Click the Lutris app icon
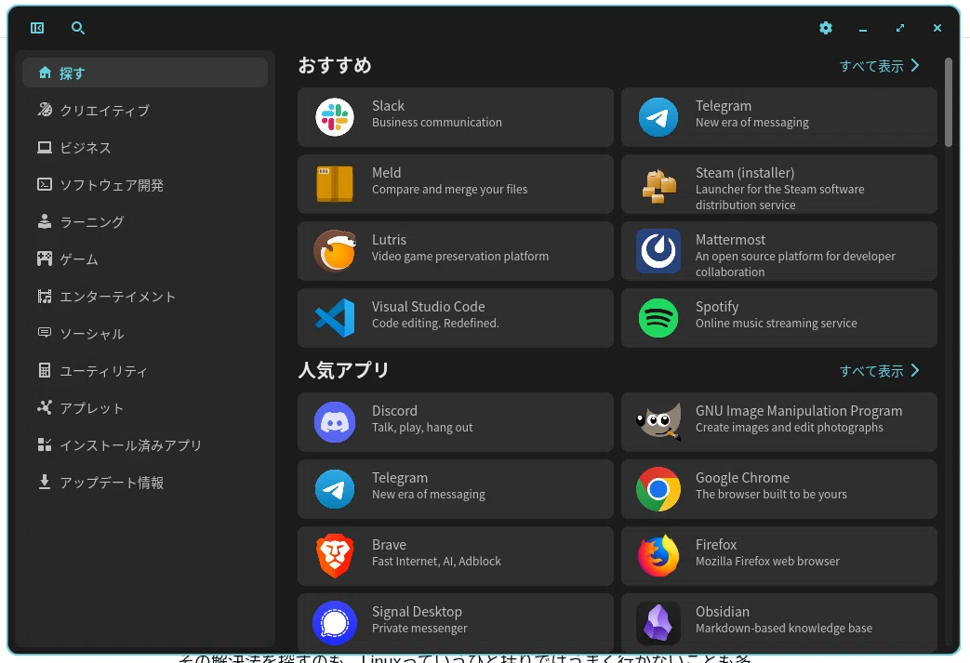The image size is (970, 663). coord(335,250)
